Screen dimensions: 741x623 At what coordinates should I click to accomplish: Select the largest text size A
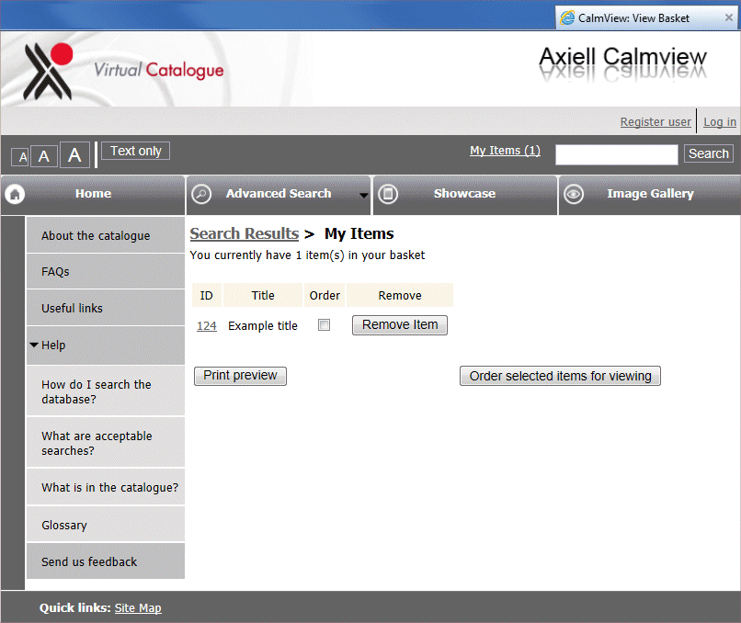click(x=74, y=155)
